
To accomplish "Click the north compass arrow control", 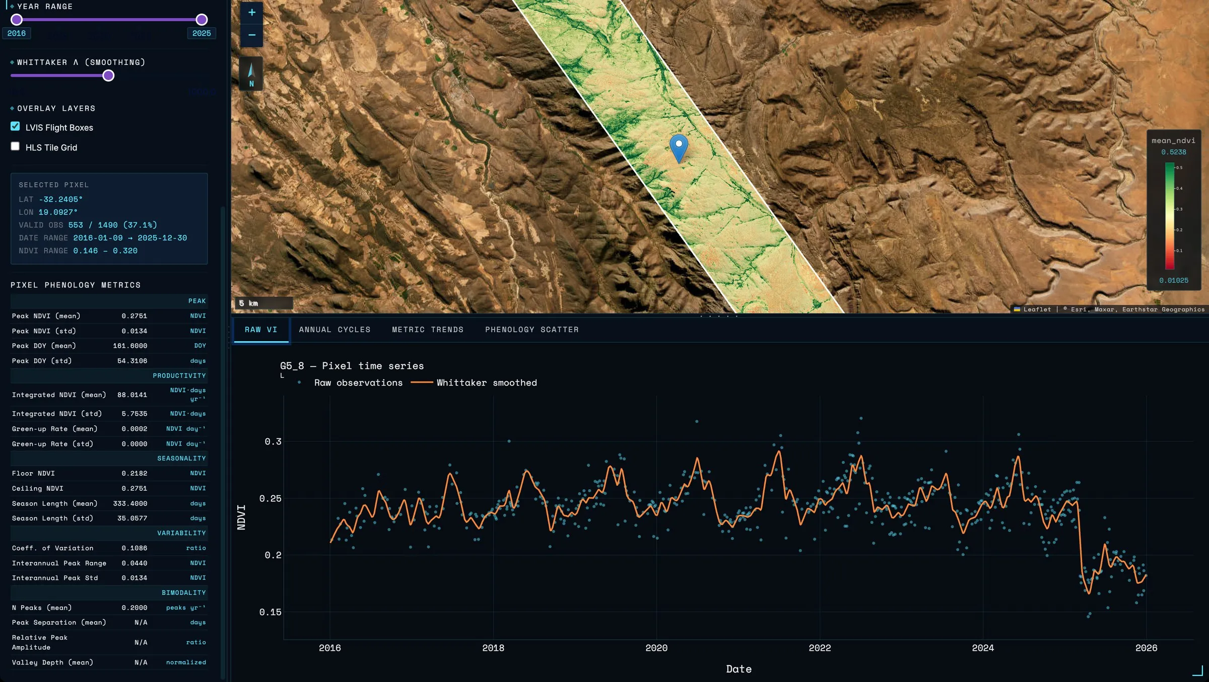I will (x=251, y=73).
